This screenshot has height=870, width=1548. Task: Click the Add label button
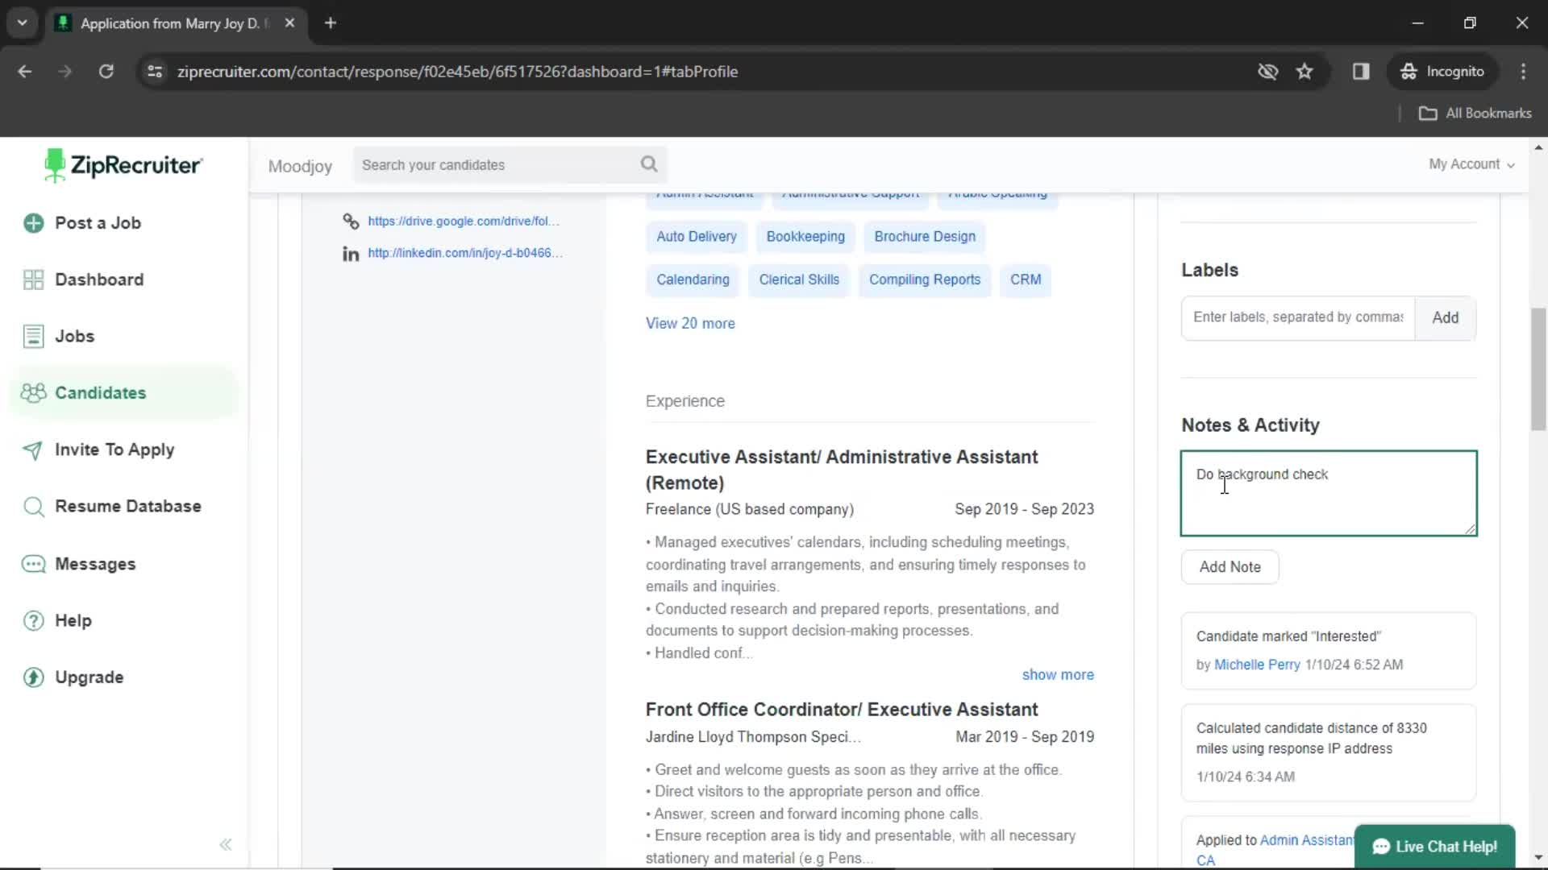click(1445, 317)
